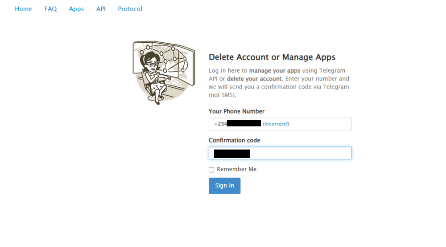Viewport: 446px width, 247px height.
Task: Click empty space right of "(Incorrect?)" in phone field
Action: [321, 124]
